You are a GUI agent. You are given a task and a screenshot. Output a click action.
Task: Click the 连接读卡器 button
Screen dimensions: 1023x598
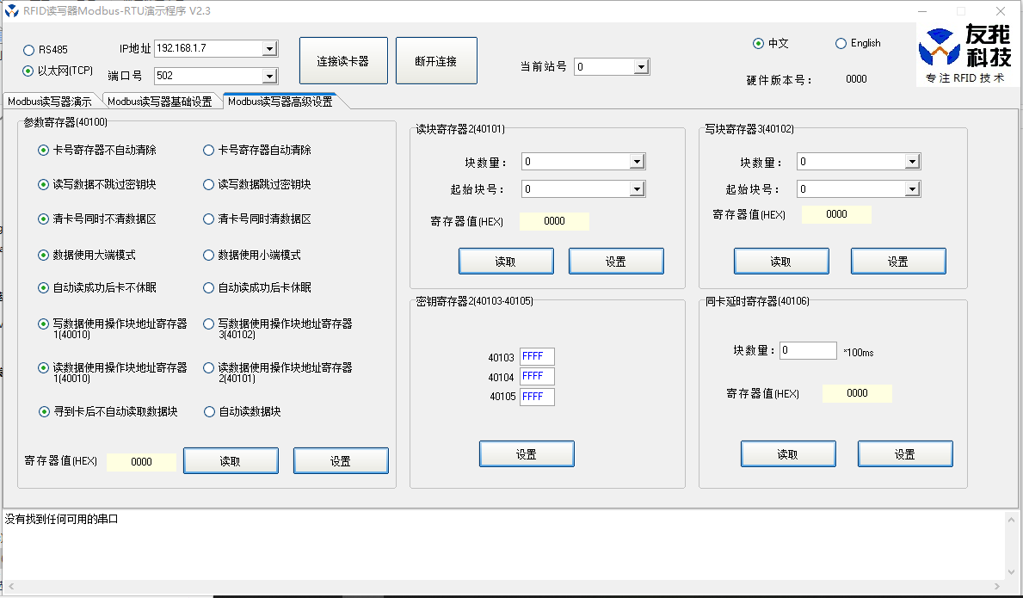pos(342,60)
